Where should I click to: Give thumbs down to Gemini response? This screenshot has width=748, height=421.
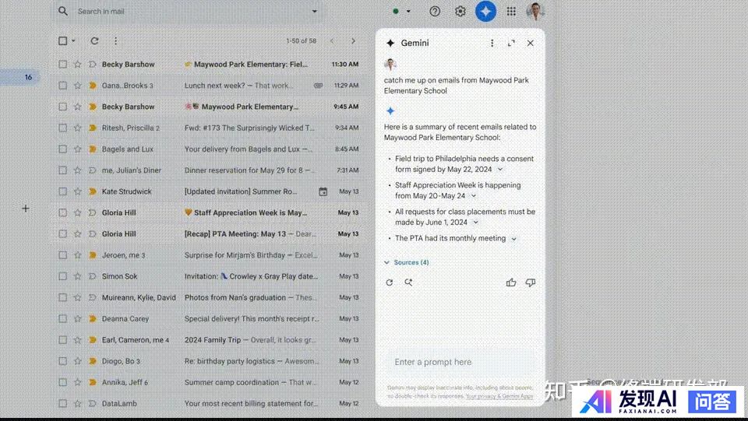[x=531, y=282]
